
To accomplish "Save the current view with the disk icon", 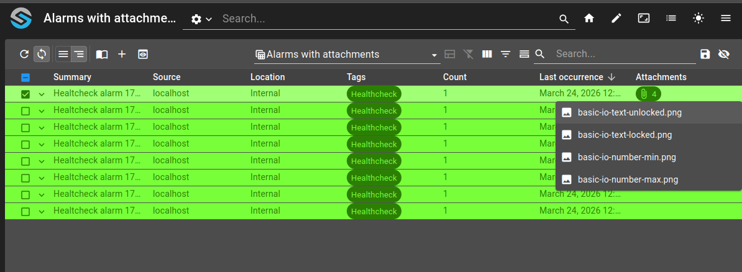I will point(705,55).
